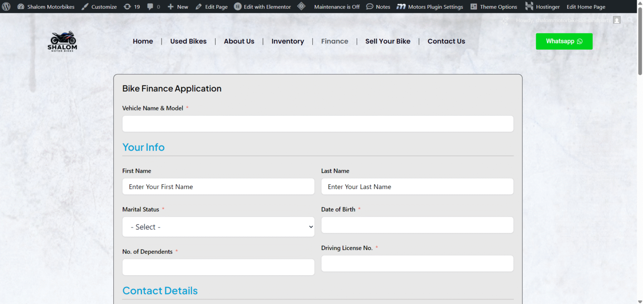Open Notes in the admin bar
Image resolution: width=643 pixels, height=304 pixels.
[378, 7]
